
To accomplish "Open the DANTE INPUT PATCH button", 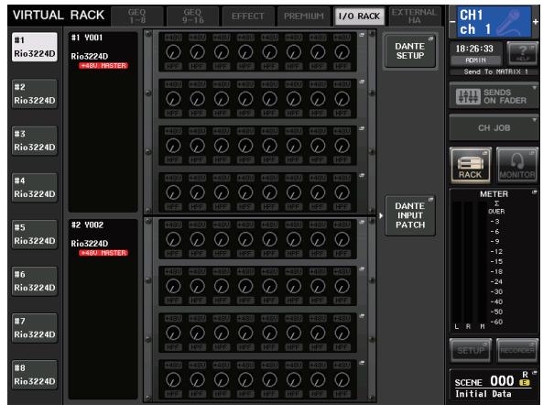I will pos(410,215).
